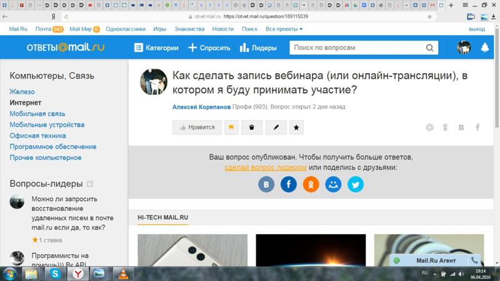Open browser downloads icon
The width and height of the screenshot is (500, 281).
coord(493,17)
